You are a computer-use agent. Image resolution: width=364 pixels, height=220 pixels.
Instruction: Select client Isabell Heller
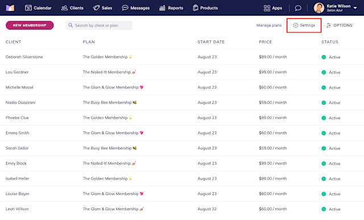tap(18, 179)
